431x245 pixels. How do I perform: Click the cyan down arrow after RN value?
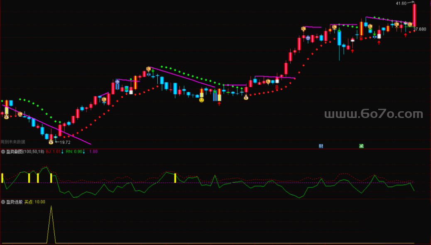(x=84, y=152)
